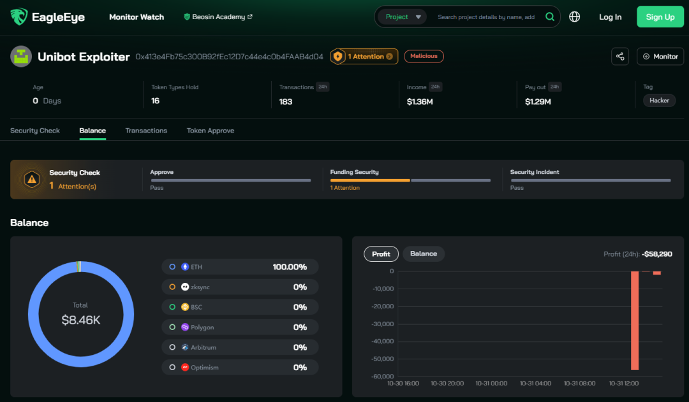689x402 pixels.
Task: Toggle the Arbitrum series circle in legend
Action: click(172, 347)
